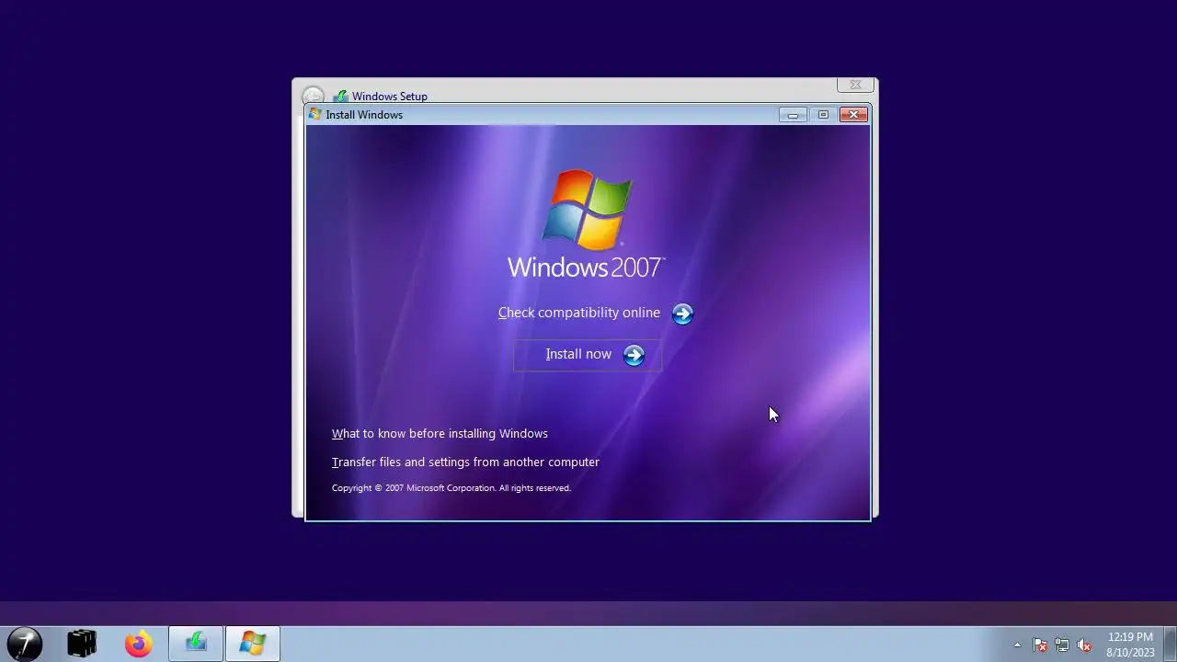Screen dimensions: 1177x662
Task: Click the Windows 2007 flag logo
Action: [x=587, y=209]
